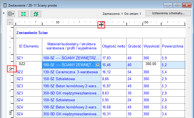Select the Powierzchnia column header
This screenshot has height=118, width=194.
click(x=172, y=46)
